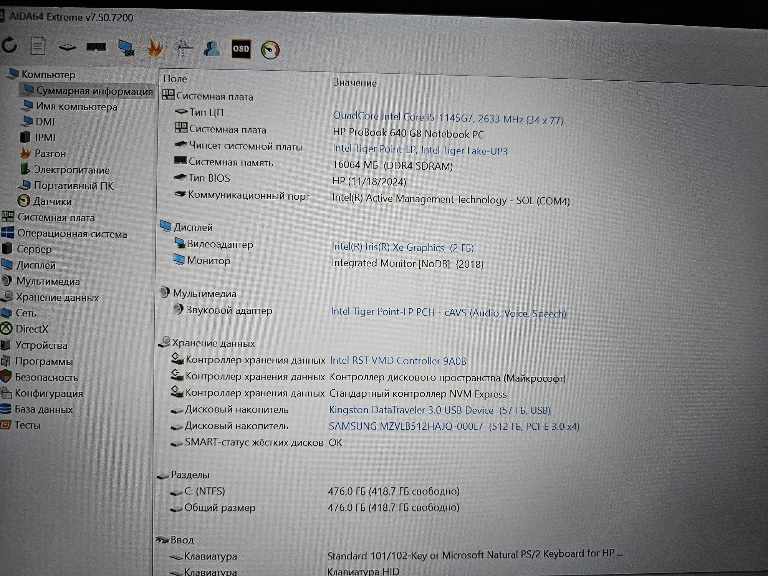Screen dimensions: 768x576
Task: Click the Refresh toolbar icon
Action: [x=10, y=46]
